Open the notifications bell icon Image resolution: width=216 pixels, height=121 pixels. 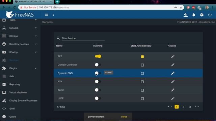click(194, 15)
